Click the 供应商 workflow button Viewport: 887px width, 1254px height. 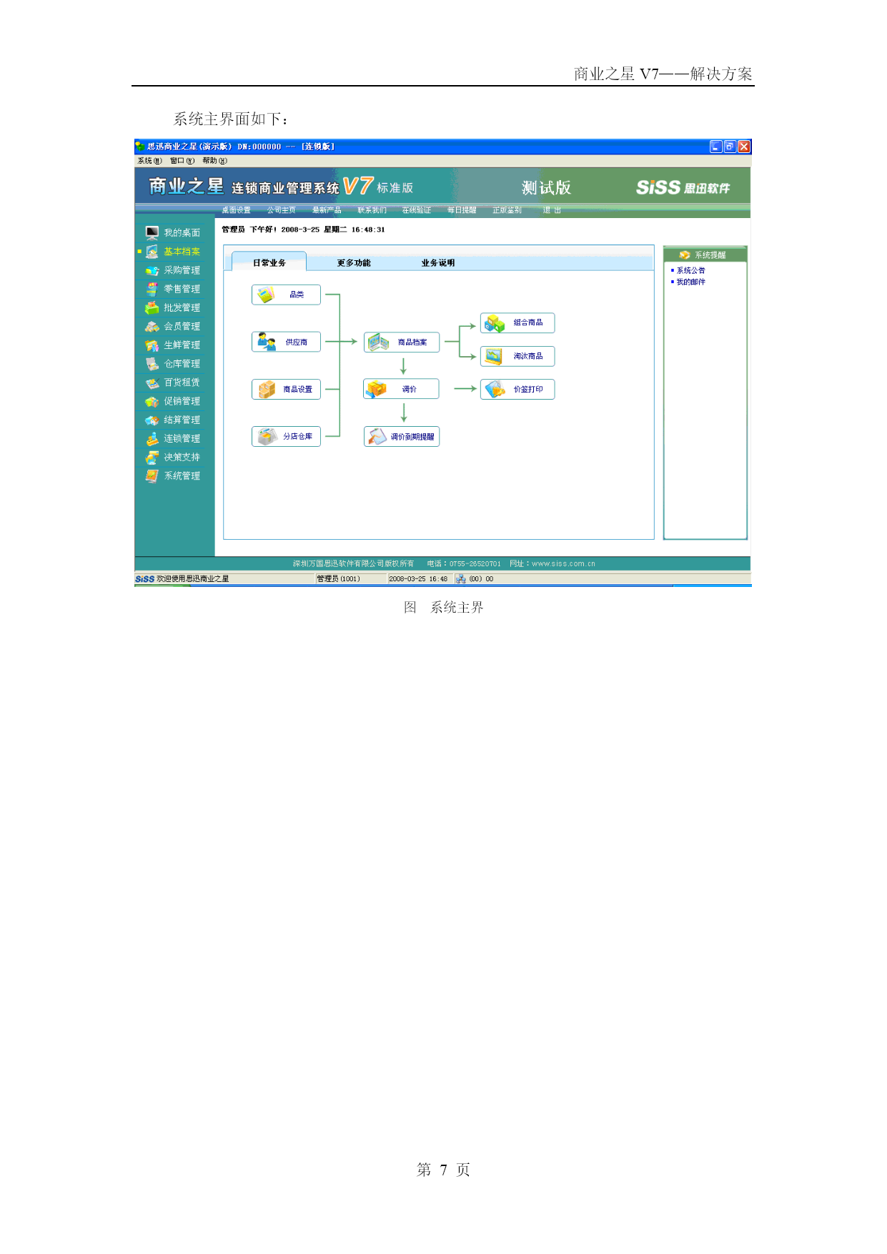click(286, 342)
